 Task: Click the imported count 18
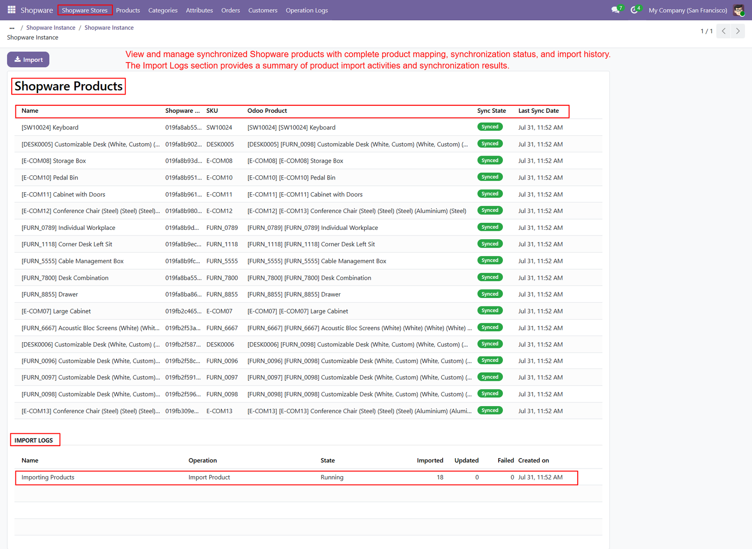pyautogui.click(x=440, y=477)
